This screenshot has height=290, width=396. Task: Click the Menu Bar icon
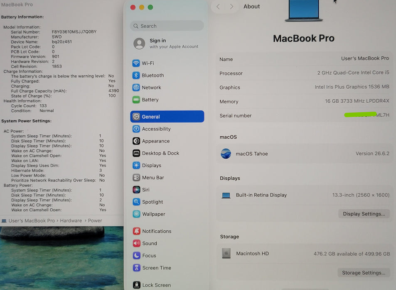click(136, 177)
